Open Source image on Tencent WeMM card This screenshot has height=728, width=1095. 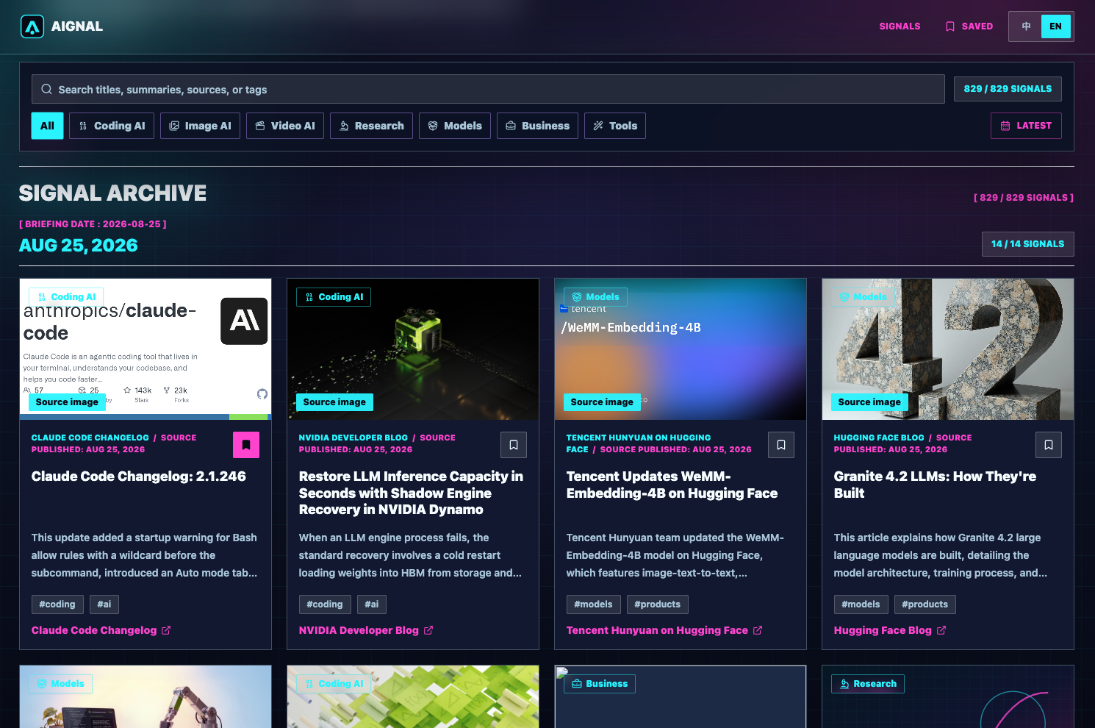(602, 402)
